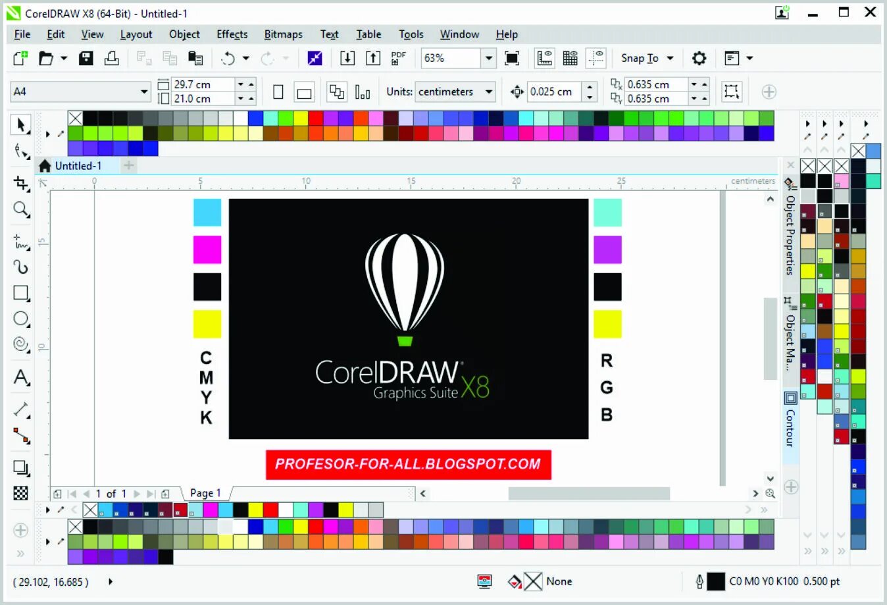The width and height of the screenshot is (887, 605).
Task: Select the Shape edit tool
Action: (x=21, y=152)
